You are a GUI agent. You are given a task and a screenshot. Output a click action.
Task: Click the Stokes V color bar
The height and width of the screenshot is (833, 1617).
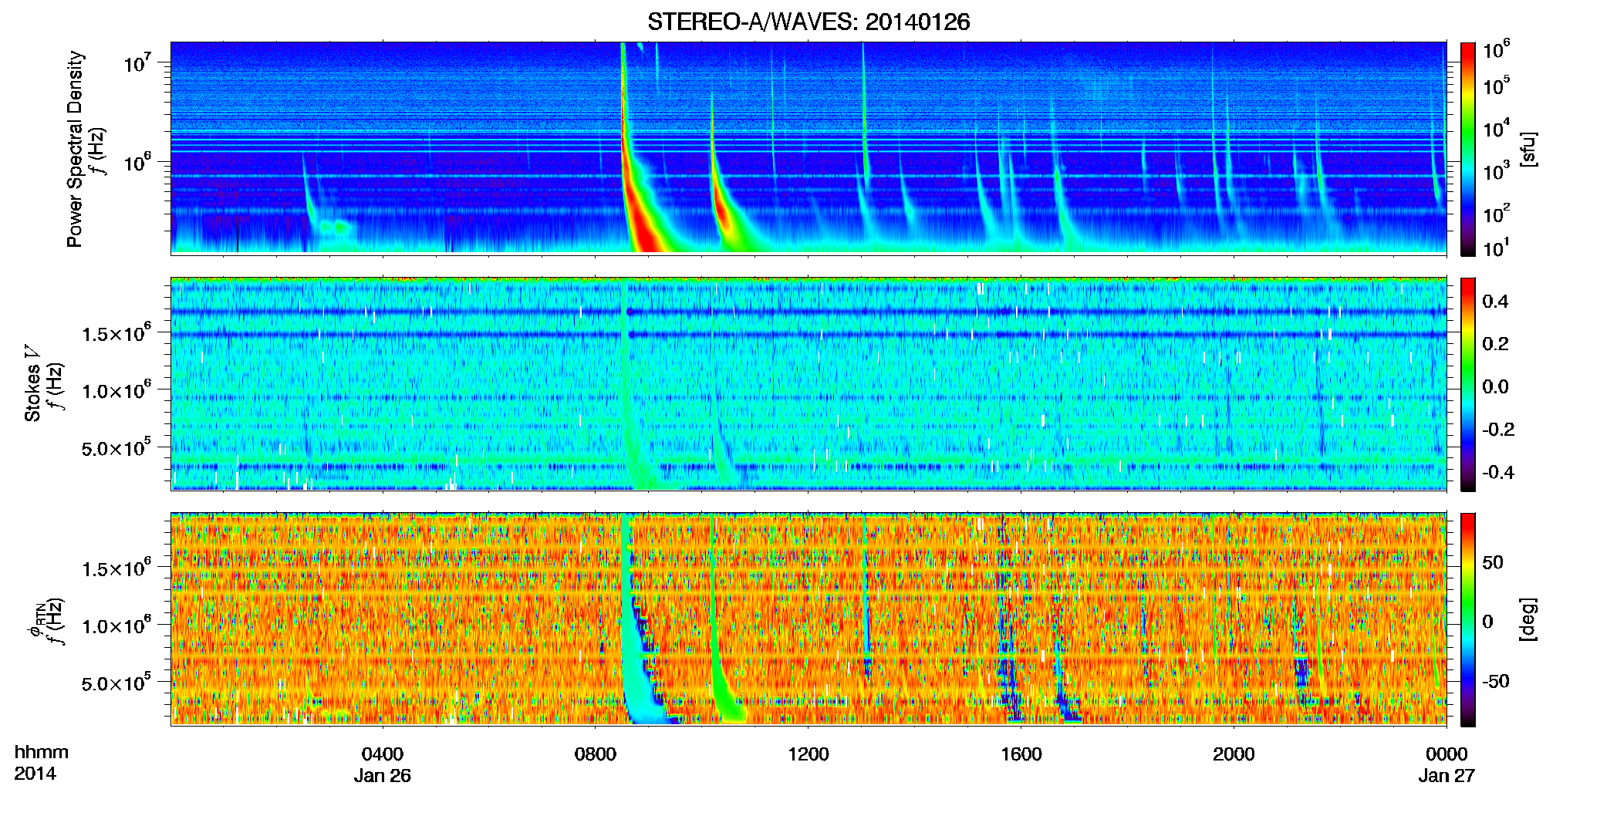click(x=1468, y=384)
